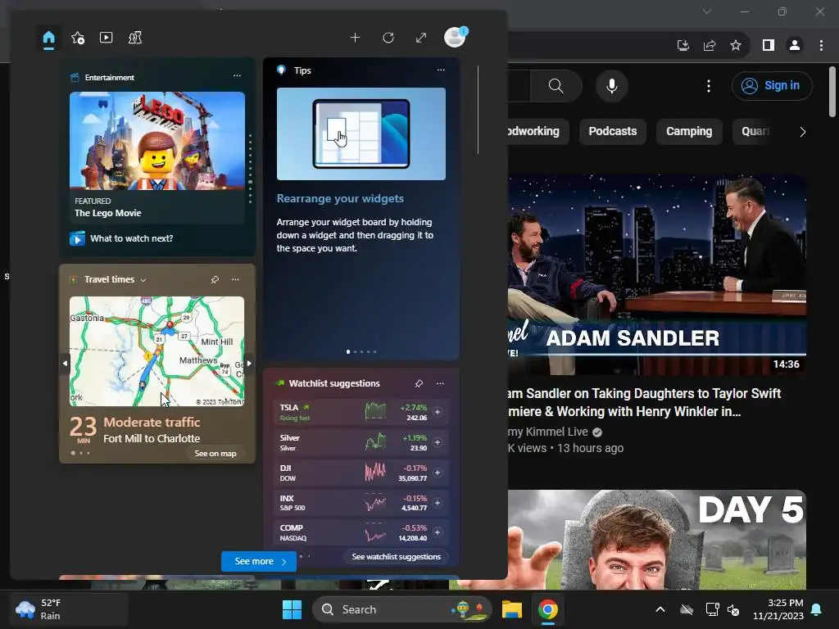Open the DAY 5 video thumbnail

coord(657,540)
